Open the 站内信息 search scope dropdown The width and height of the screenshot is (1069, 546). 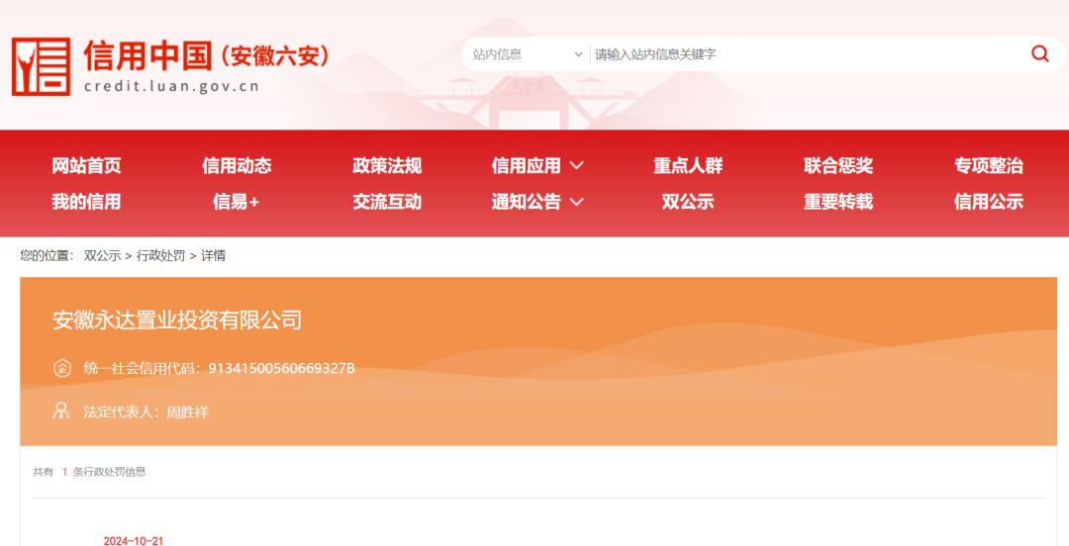coord(528,53)
